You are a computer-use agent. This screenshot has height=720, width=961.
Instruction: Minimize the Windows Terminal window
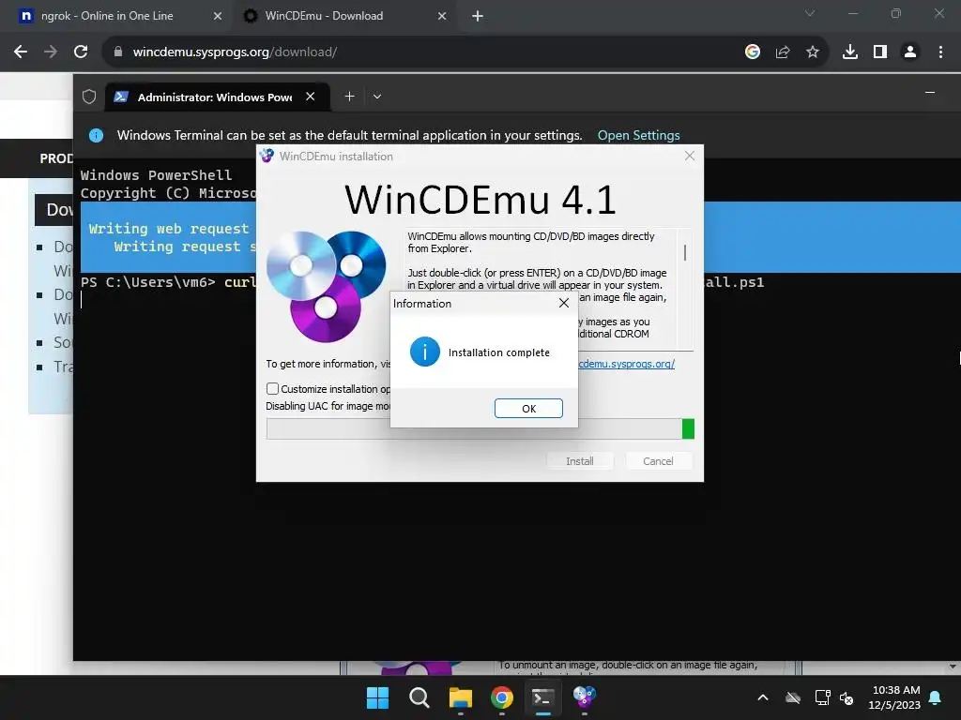pyautogui.click(x=930, y=93)
